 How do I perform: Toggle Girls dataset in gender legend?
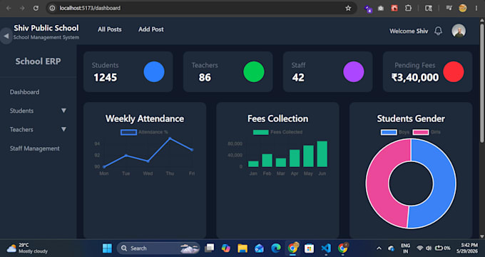click(427, 132)
